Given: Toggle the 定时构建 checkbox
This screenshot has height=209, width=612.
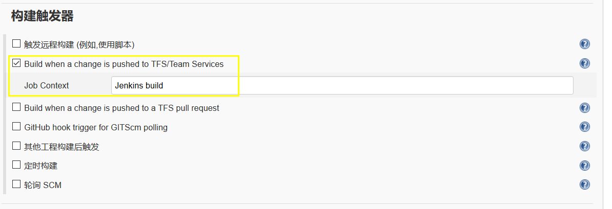Looking at the screenshot, I should (16, 165).
